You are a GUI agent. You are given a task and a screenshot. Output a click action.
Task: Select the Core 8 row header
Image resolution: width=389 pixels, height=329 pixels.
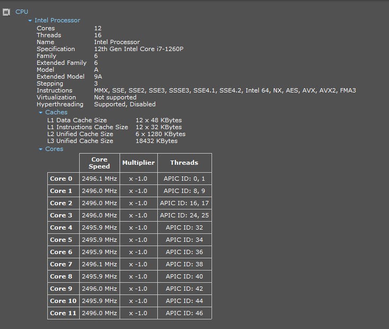[63, 276]
